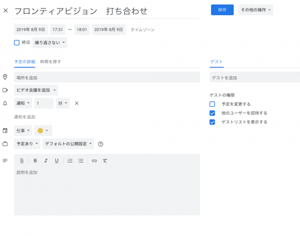
Task: Switch to the 時間を探す tab
Action: 50,62
